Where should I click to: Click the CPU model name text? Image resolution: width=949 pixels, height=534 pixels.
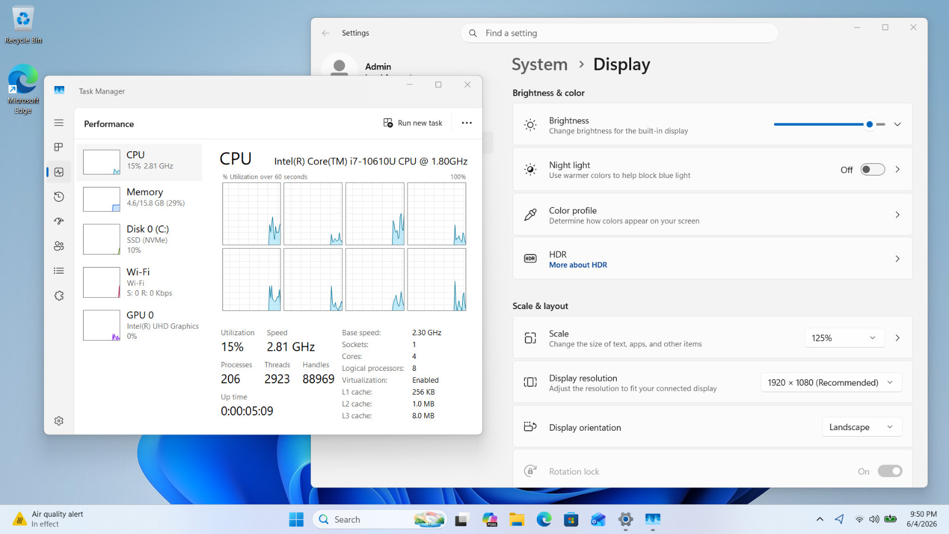(371, 161)
